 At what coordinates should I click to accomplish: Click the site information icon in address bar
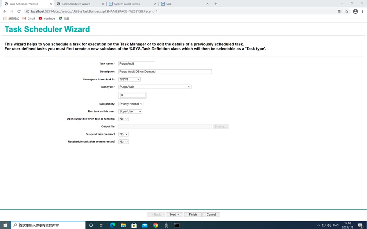tap(28, 11)
